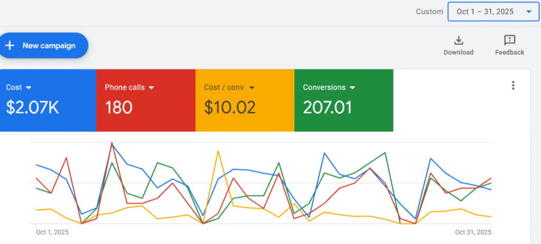This screenshot has height=244, width=541.
Task: Open the date range picker caret
Action: 528,12
